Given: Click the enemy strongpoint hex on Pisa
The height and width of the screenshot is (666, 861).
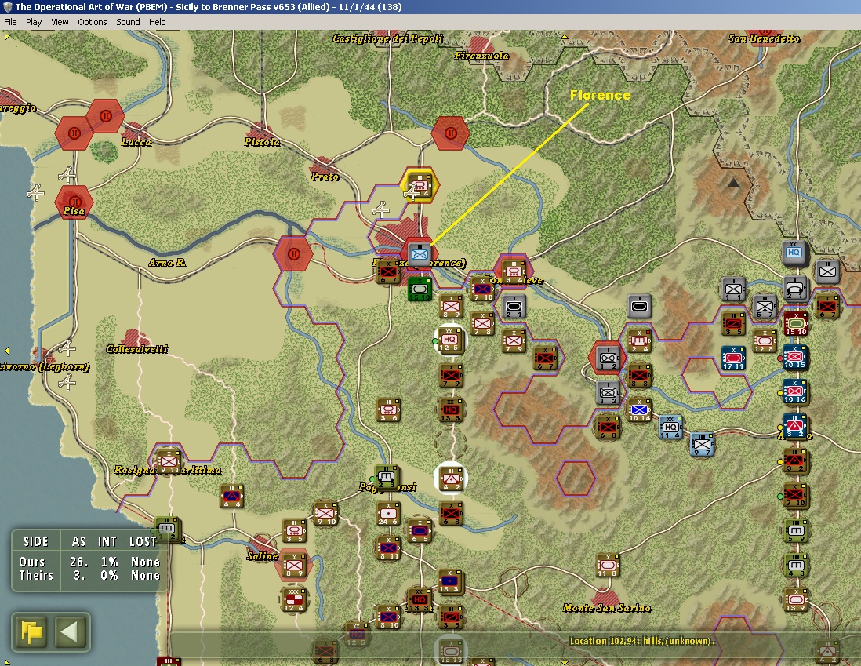Looking at the screenshot, I should click(x=74, y=202).
